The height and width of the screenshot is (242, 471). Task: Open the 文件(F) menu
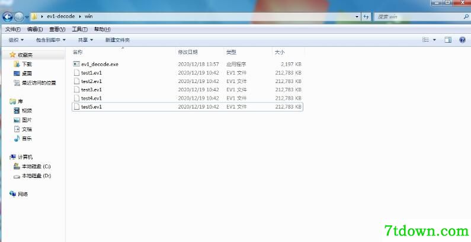13,29
